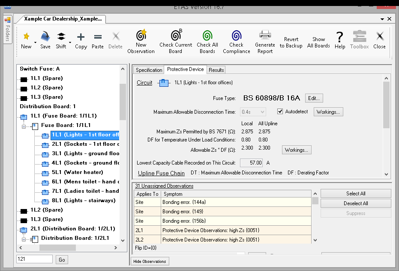The height and width of the screenshot is (271, 399).
Task: Collapse the Distribution Board: 1/2L1 node
Action: [x=24, y=239]
